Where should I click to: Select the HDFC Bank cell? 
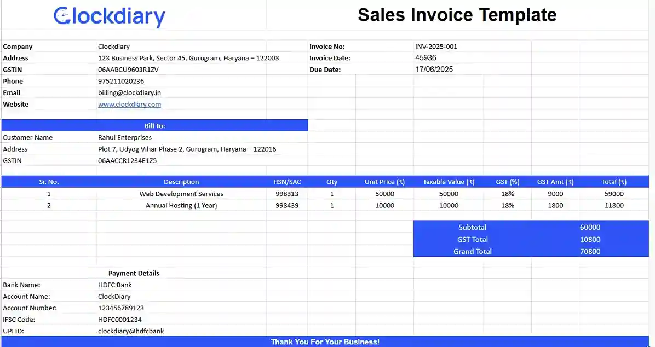(x=115, y=285)
